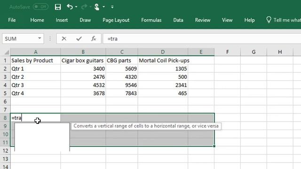301x169 pixels.
Task: Select row 6 header
Action: point(5,101)
